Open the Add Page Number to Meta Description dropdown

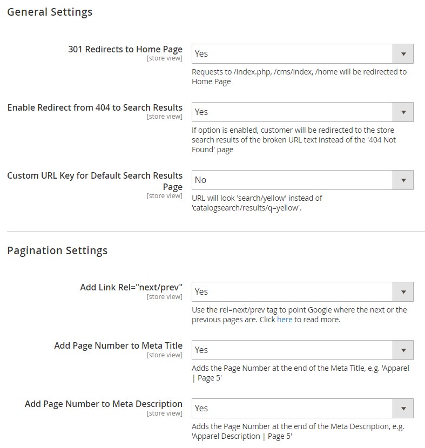pos(302,408)
